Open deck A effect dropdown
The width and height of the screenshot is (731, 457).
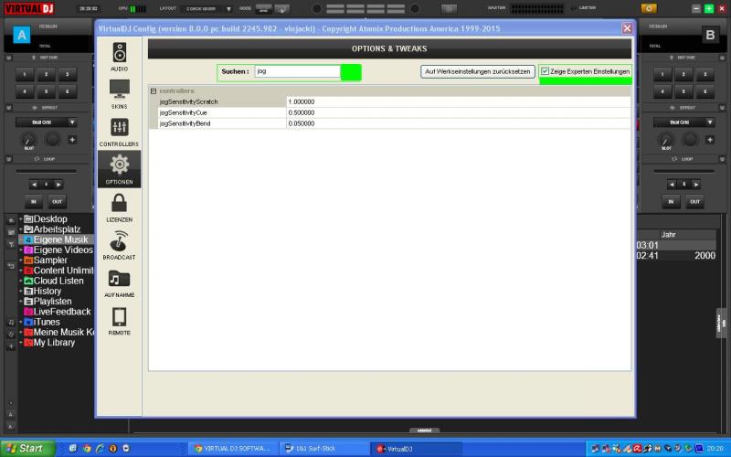72,122
